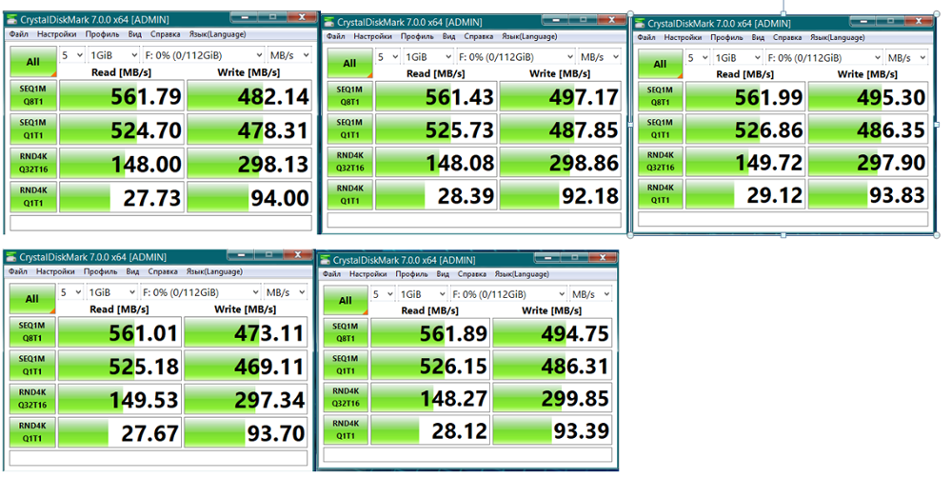Open MB/s unit dropdown in window with 482.14 write
The image size is (952, 478).
(x=289, y=55)
